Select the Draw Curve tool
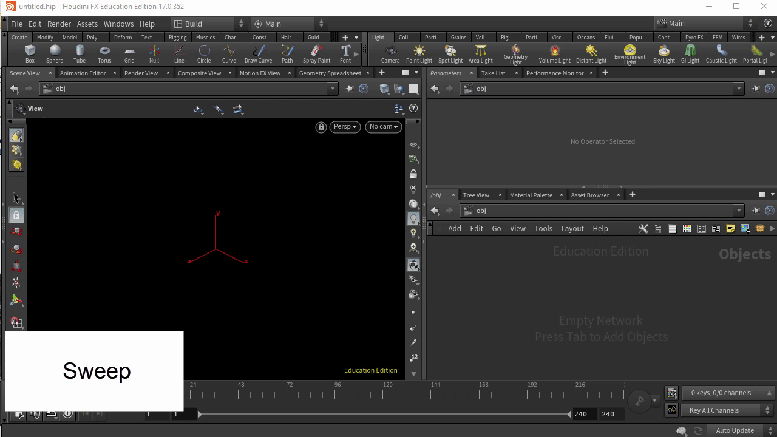 (258, 53)
